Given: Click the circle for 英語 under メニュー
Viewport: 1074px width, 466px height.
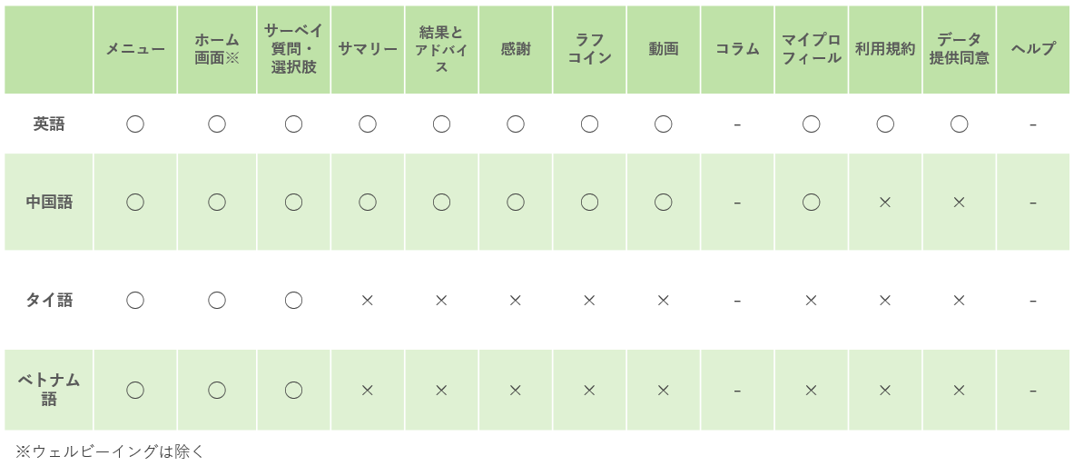Looking at the screenshot, I should [x=135, y=124].
